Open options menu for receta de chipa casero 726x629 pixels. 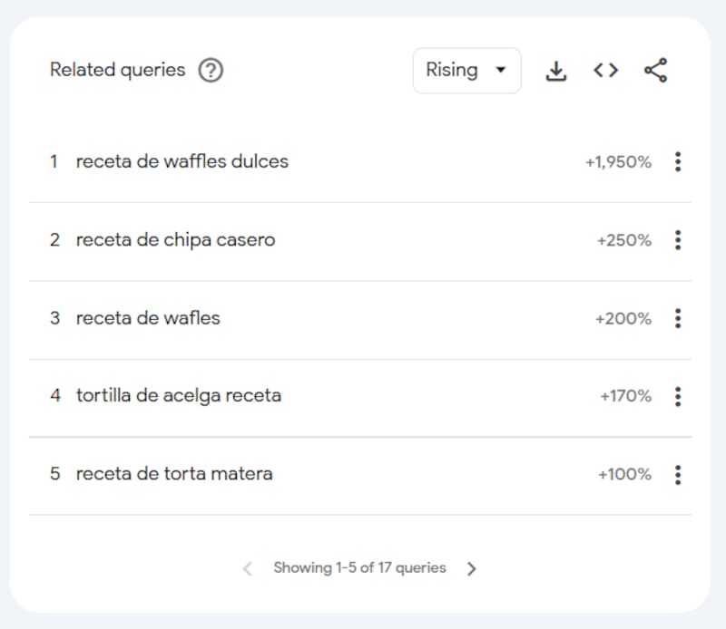[678, 240]
